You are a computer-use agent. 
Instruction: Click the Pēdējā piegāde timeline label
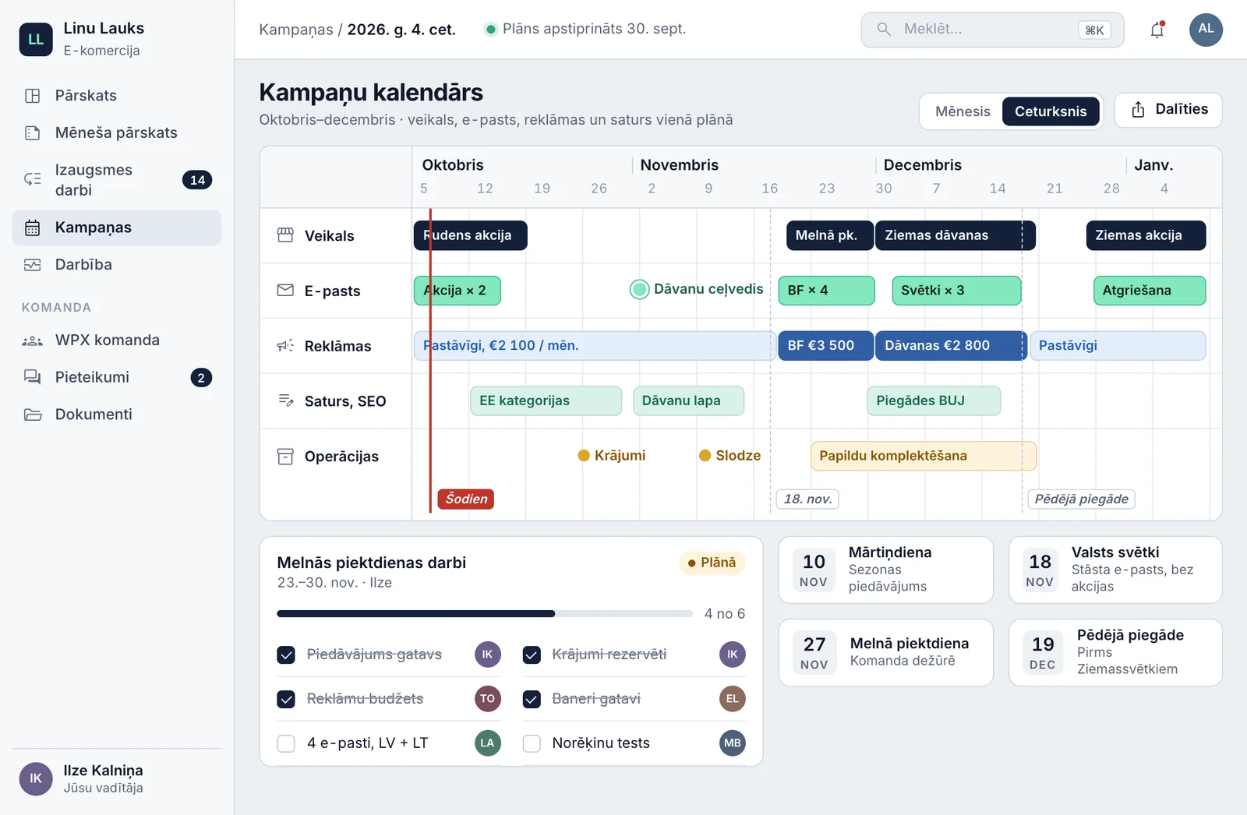(1081, 499)
